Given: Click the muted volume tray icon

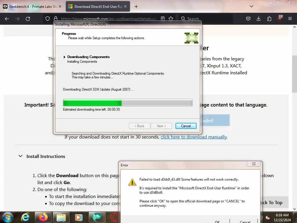Looking at the screenshot, I should click(268, 217).
